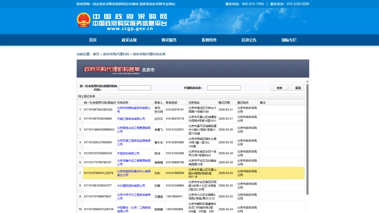Select code cell 91110114MA020MM5X3
This screenshot has width=379, height=213.
[x=99, y=130]
